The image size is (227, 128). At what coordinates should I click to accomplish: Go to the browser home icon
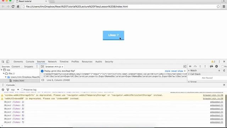(18, 6)
